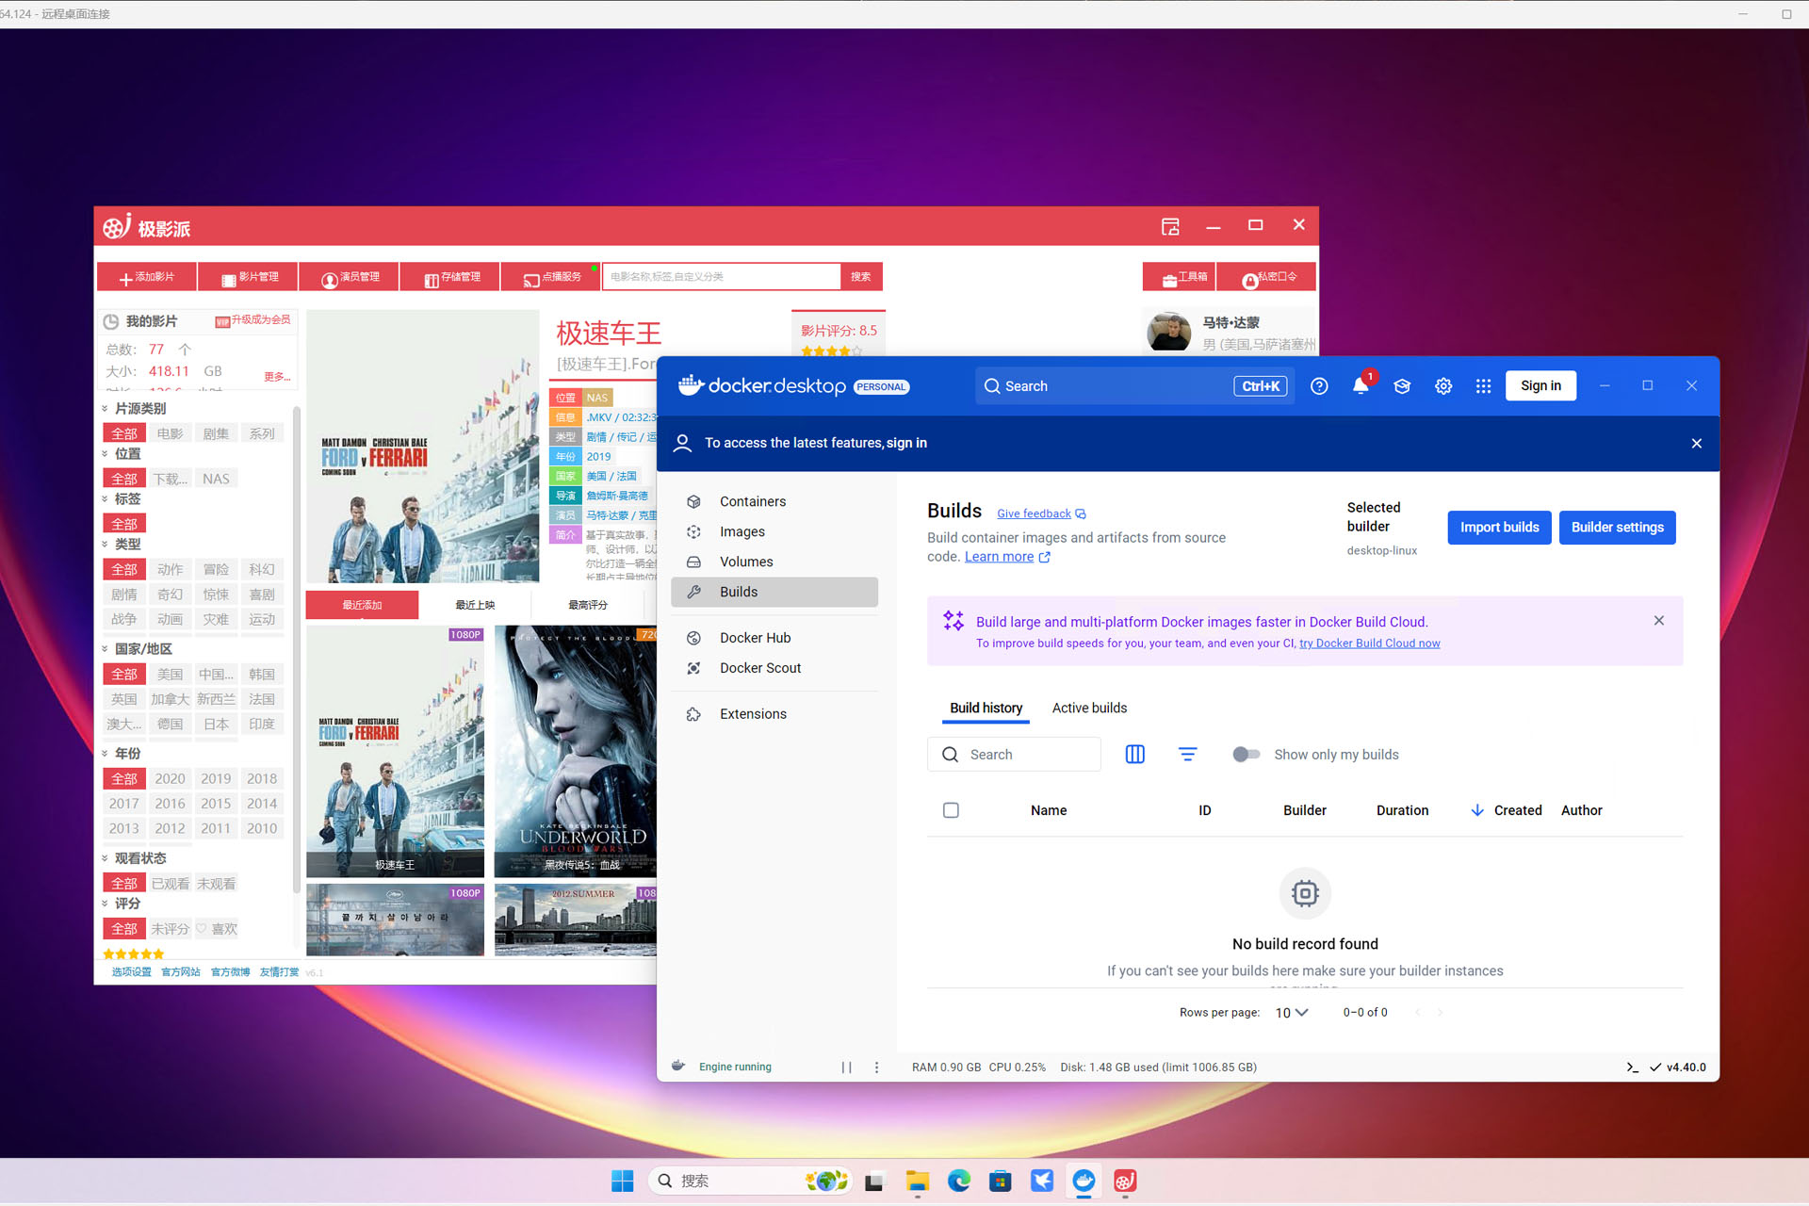Screen dimensions: 1809x1206
Task: Open File Explorer from the taskbar
Action: (918, 1181)
